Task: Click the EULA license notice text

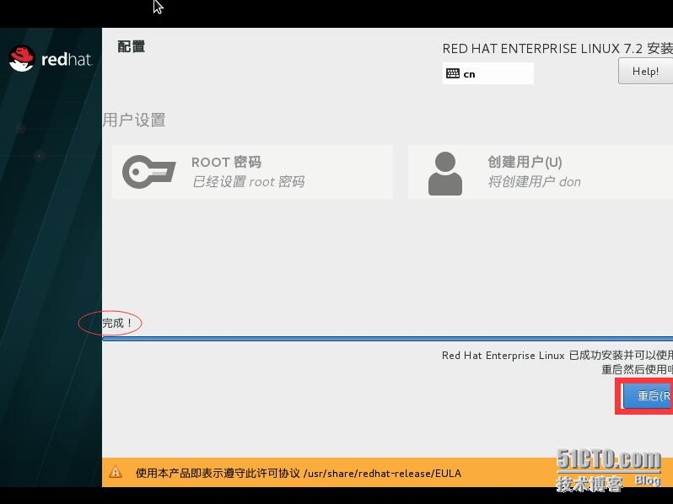Action: point(299,473)
